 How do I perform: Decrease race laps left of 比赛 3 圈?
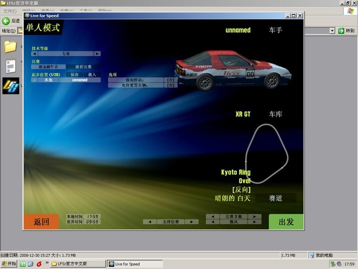(x=212, y=216)
